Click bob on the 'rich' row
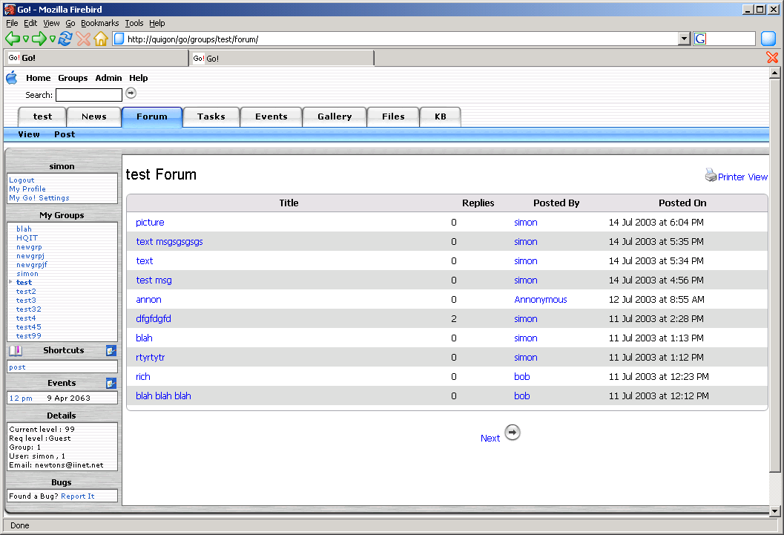 point(522,376)
